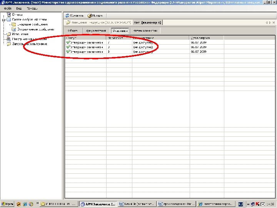Open the Файл menu

click(x=8, y=8)
